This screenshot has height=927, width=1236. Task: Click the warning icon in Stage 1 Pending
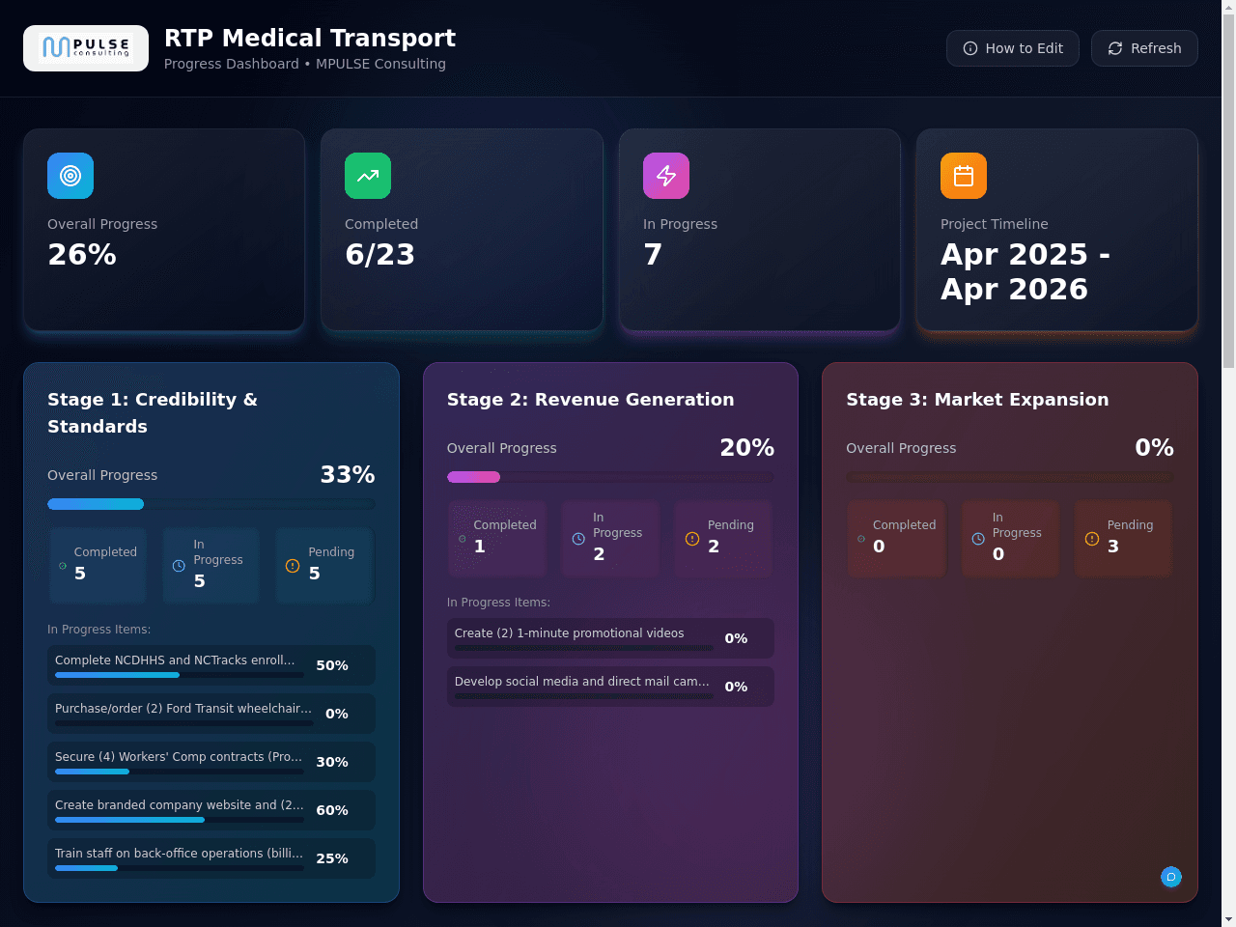(x=293, y=566)
